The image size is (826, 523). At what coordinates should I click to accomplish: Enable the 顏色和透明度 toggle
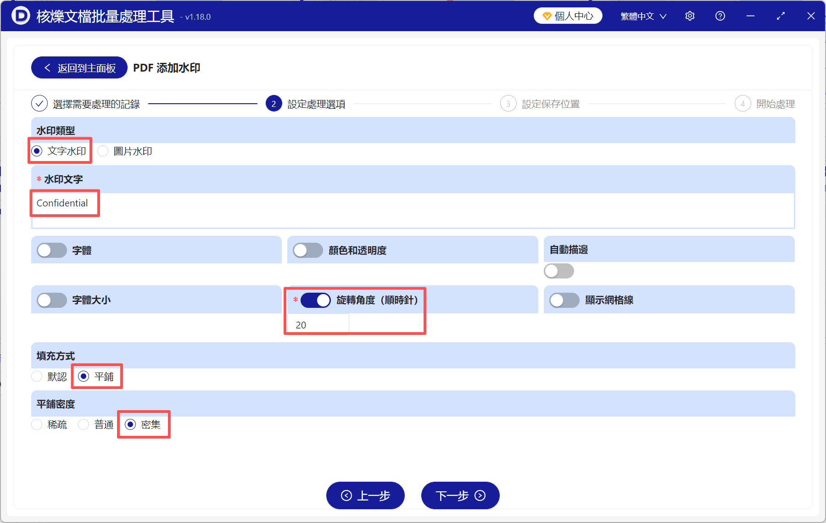coord(308,250)
